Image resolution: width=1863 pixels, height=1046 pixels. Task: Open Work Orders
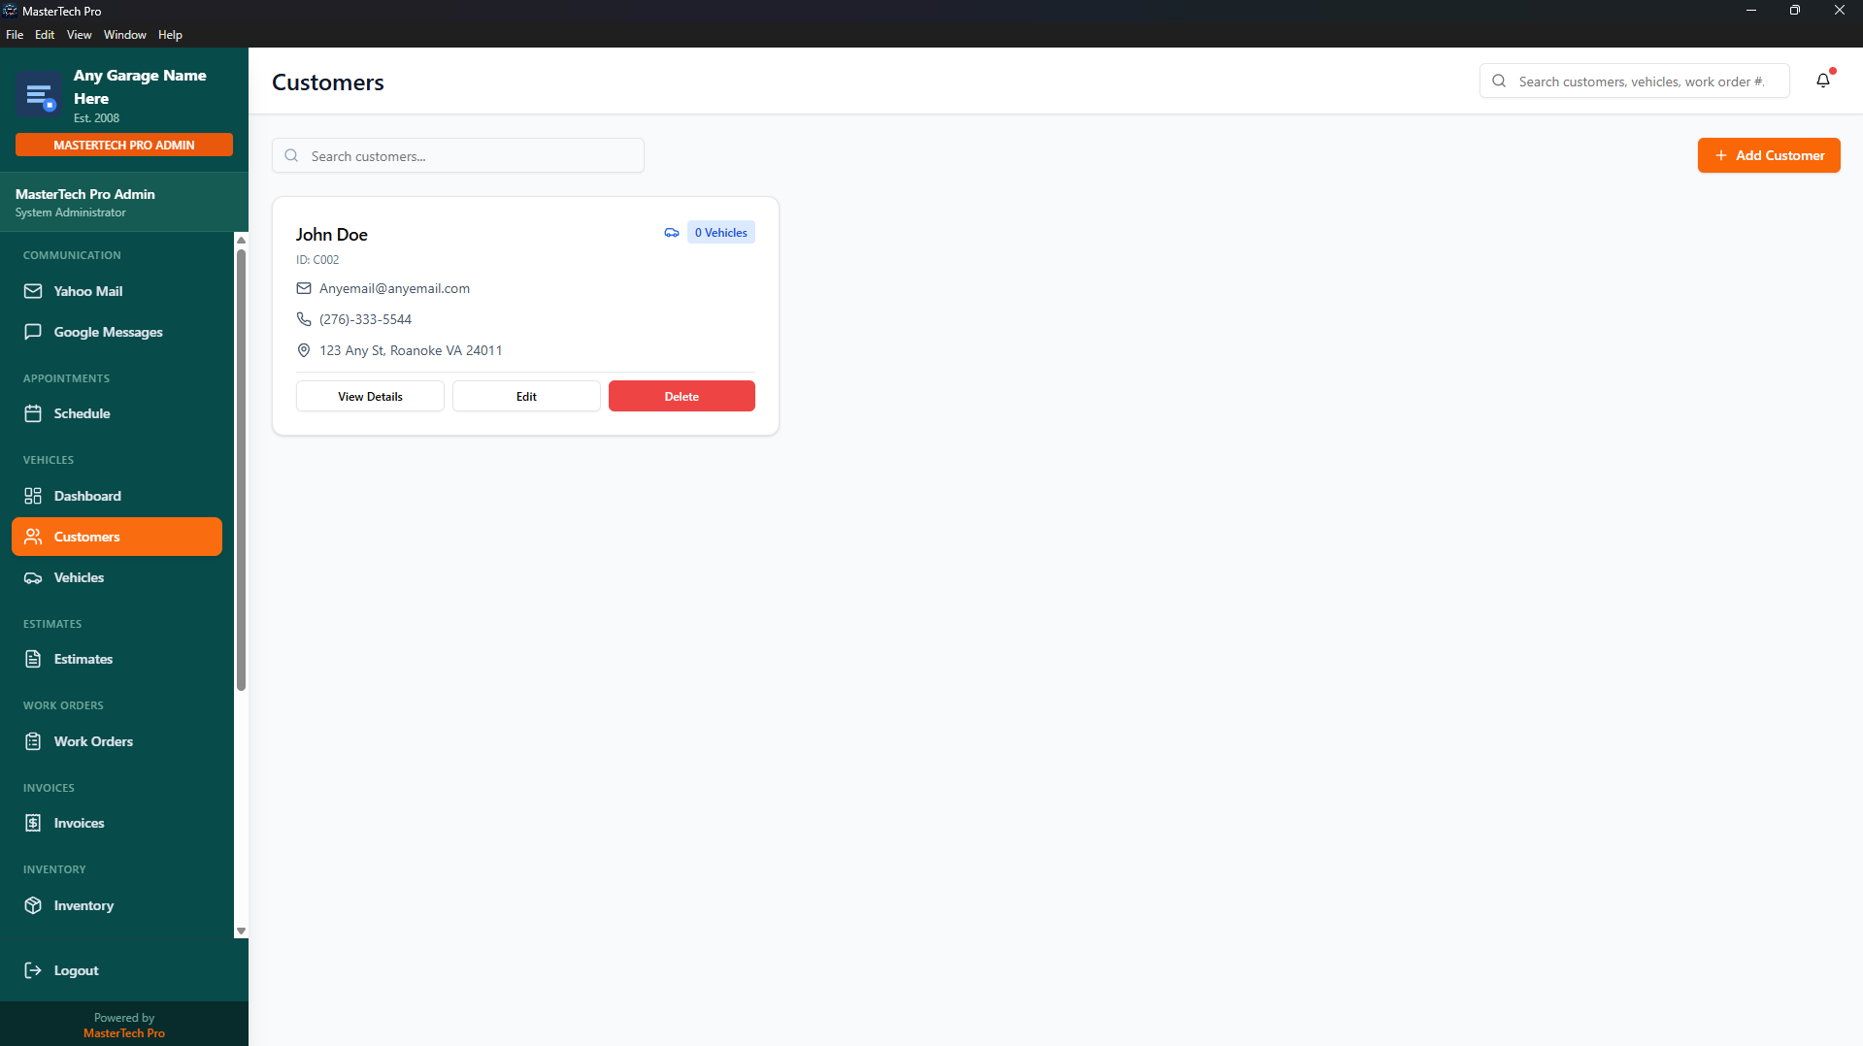[x=92, y=741]
